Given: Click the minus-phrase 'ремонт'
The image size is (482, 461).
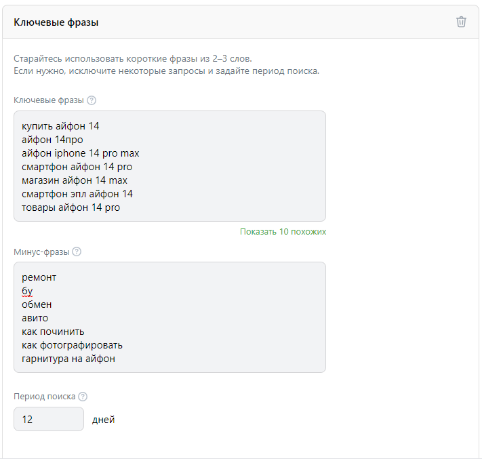Looking at the screenshot, I should tap(39, 277).
